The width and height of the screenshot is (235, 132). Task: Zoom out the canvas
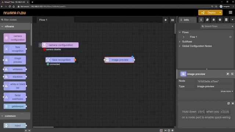(165, 131)
